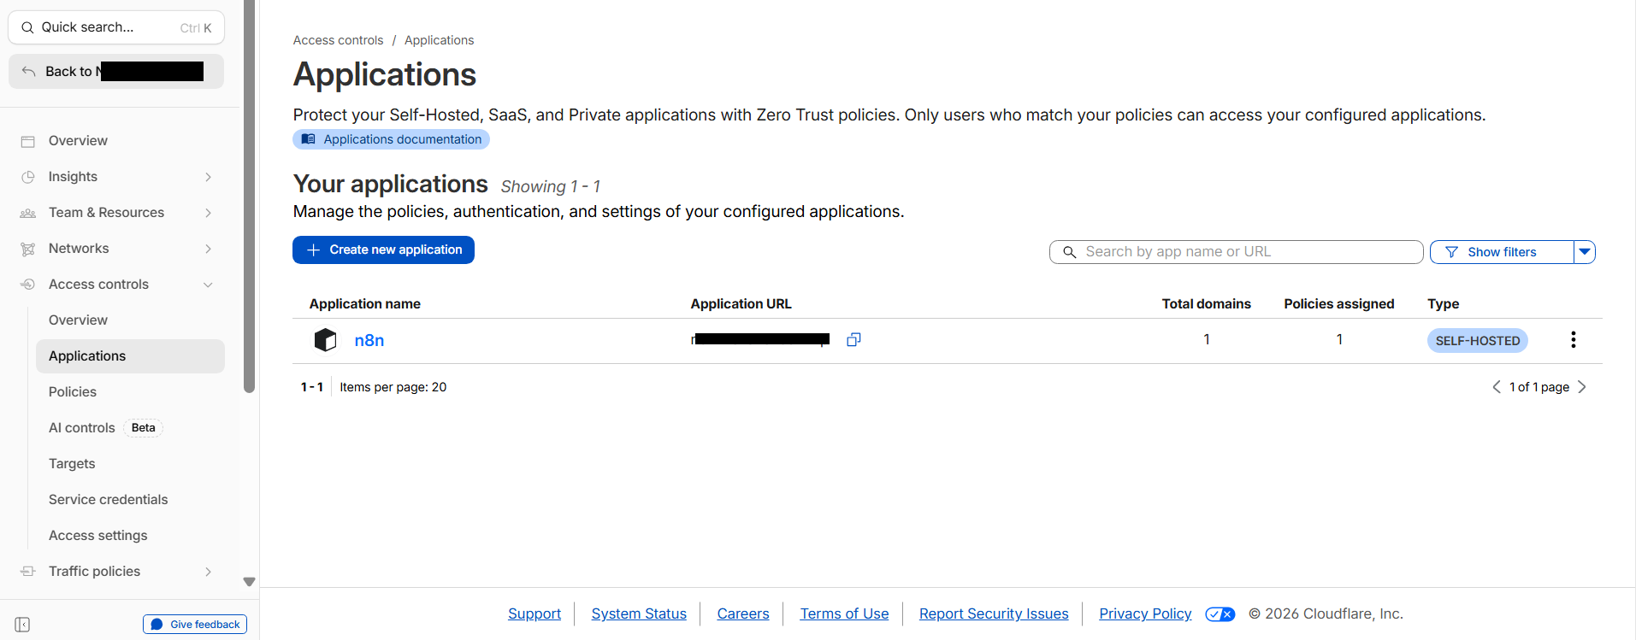Image resolution: width=1636 pixels, height=640 pixels.
Task: Expand the Traffic policies section
Action: 208,572
